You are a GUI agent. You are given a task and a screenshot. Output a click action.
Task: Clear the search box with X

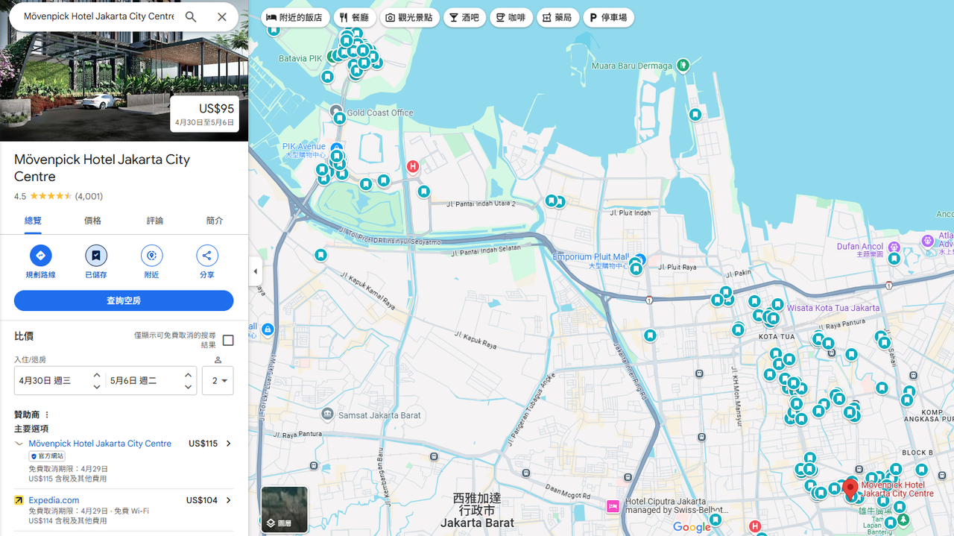coord(222,16)
